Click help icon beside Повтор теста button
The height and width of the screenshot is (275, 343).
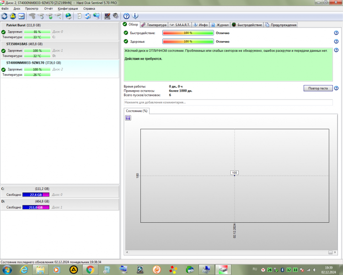point(336,88)
